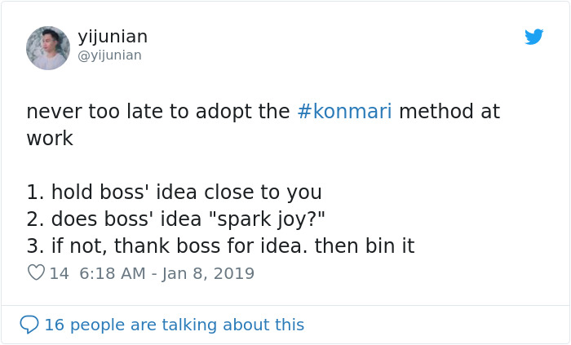Click the Jan 8, 2019 date
The height and width of the screenshot is (345, 571).
(210, 273)
